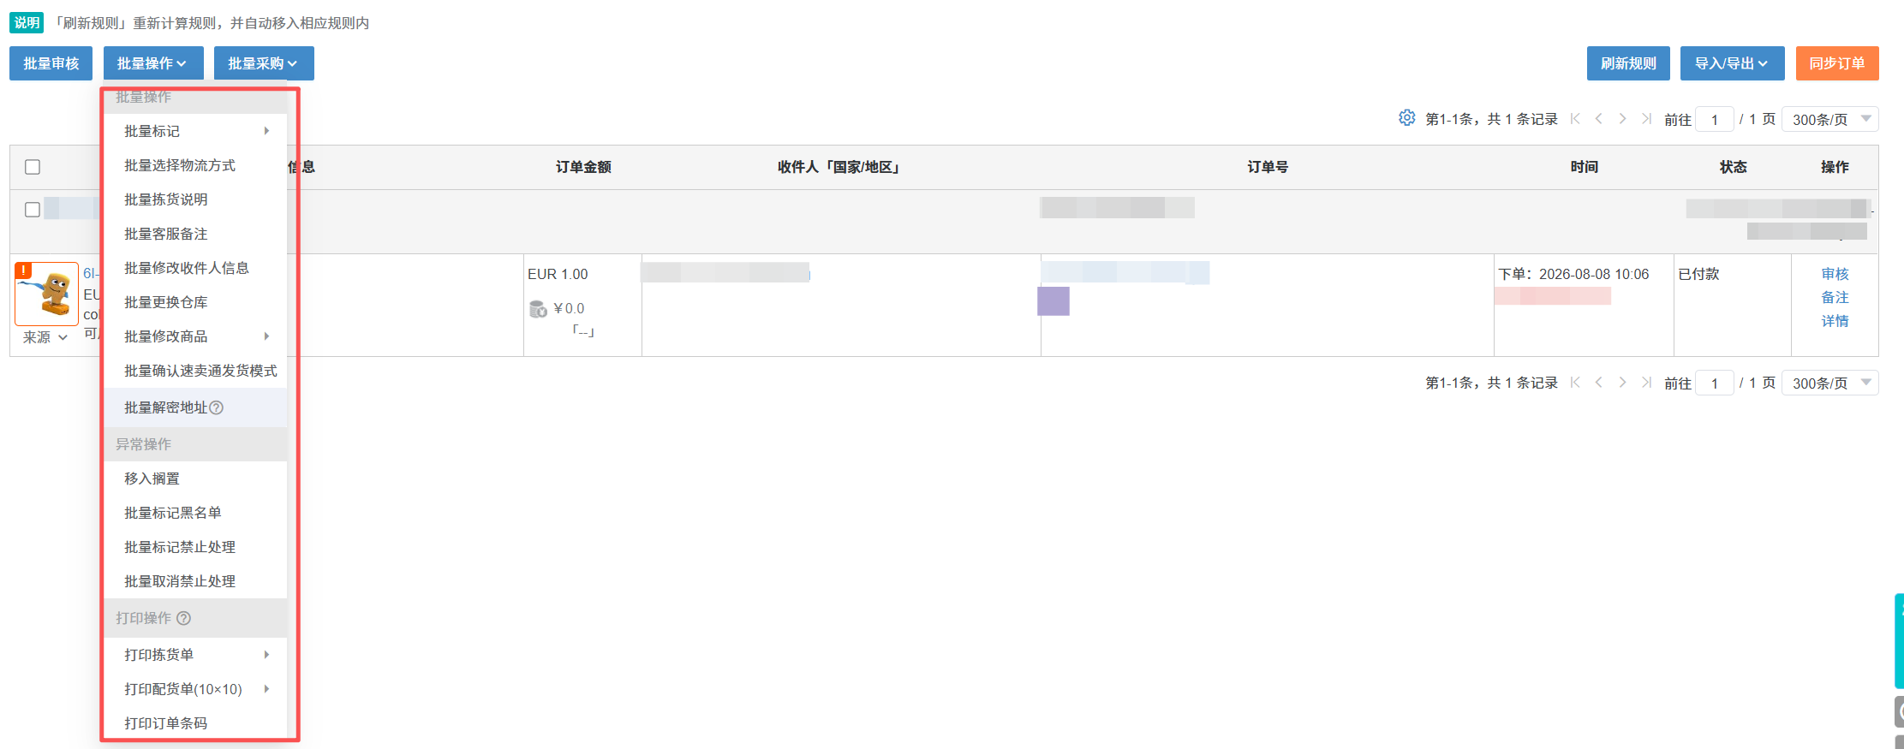The width and height of the screenshot is (1904, 749).
Task: Expand the 打印配货单(10×10) submenu
Action: click(x=195, y=689)
